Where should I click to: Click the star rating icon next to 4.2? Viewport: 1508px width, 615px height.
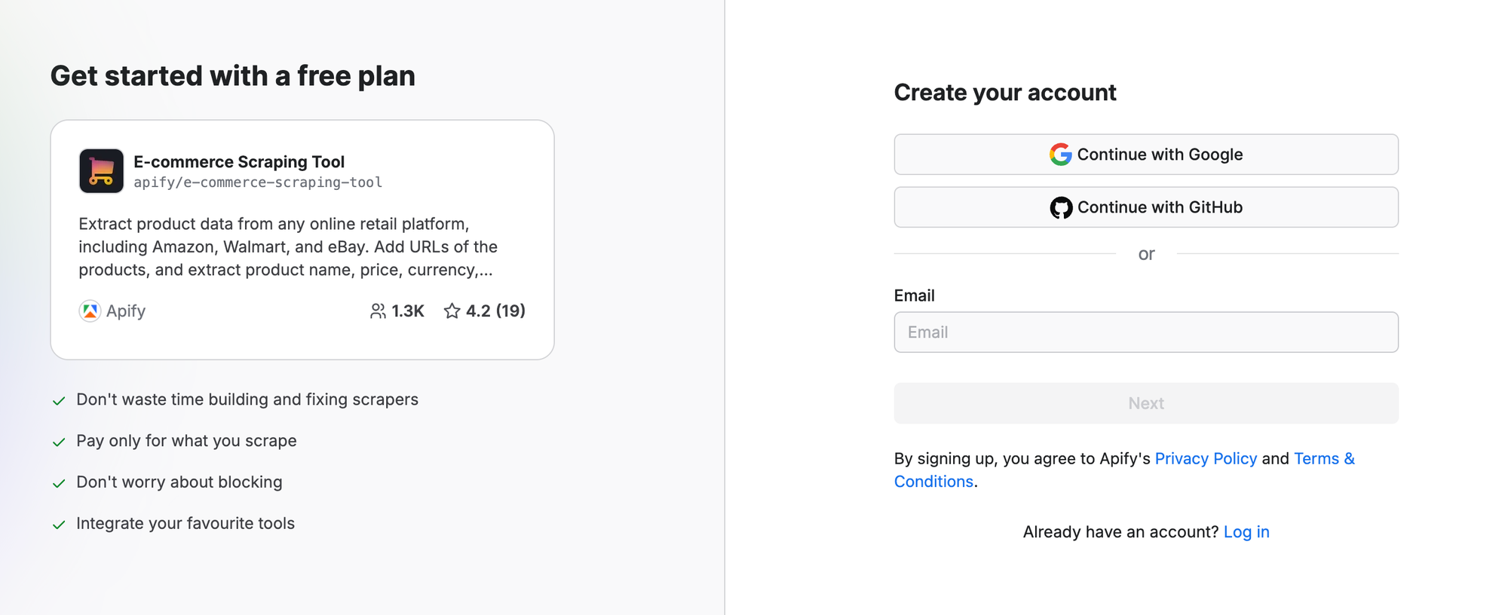coord(452,311)
